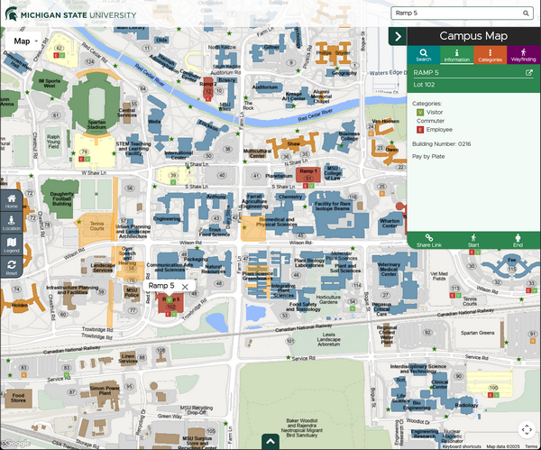541x450 pixels.
Task: Click the Google logo on map
Action: click(x=18, y=444)
